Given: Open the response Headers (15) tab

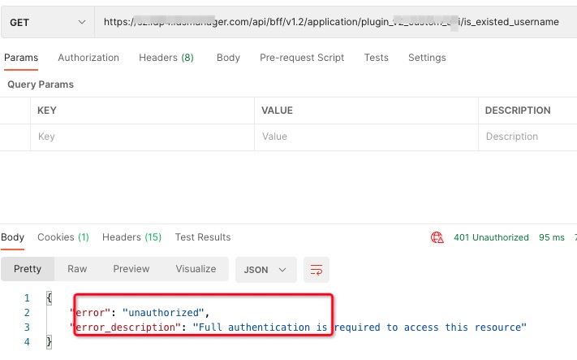Looking at the screenshot, I should coord(131,237).
